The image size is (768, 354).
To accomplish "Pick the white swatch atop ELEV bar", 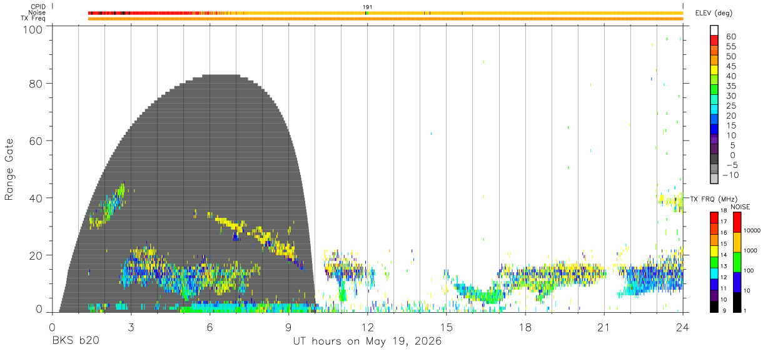I will 714,31.
